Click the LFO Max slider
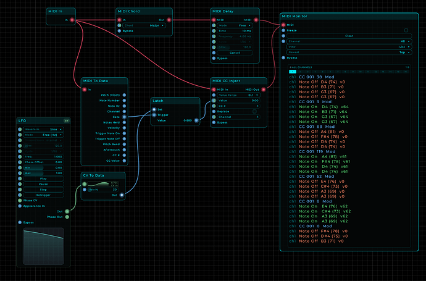Screen dimensions: 426x281 [43, 173]
